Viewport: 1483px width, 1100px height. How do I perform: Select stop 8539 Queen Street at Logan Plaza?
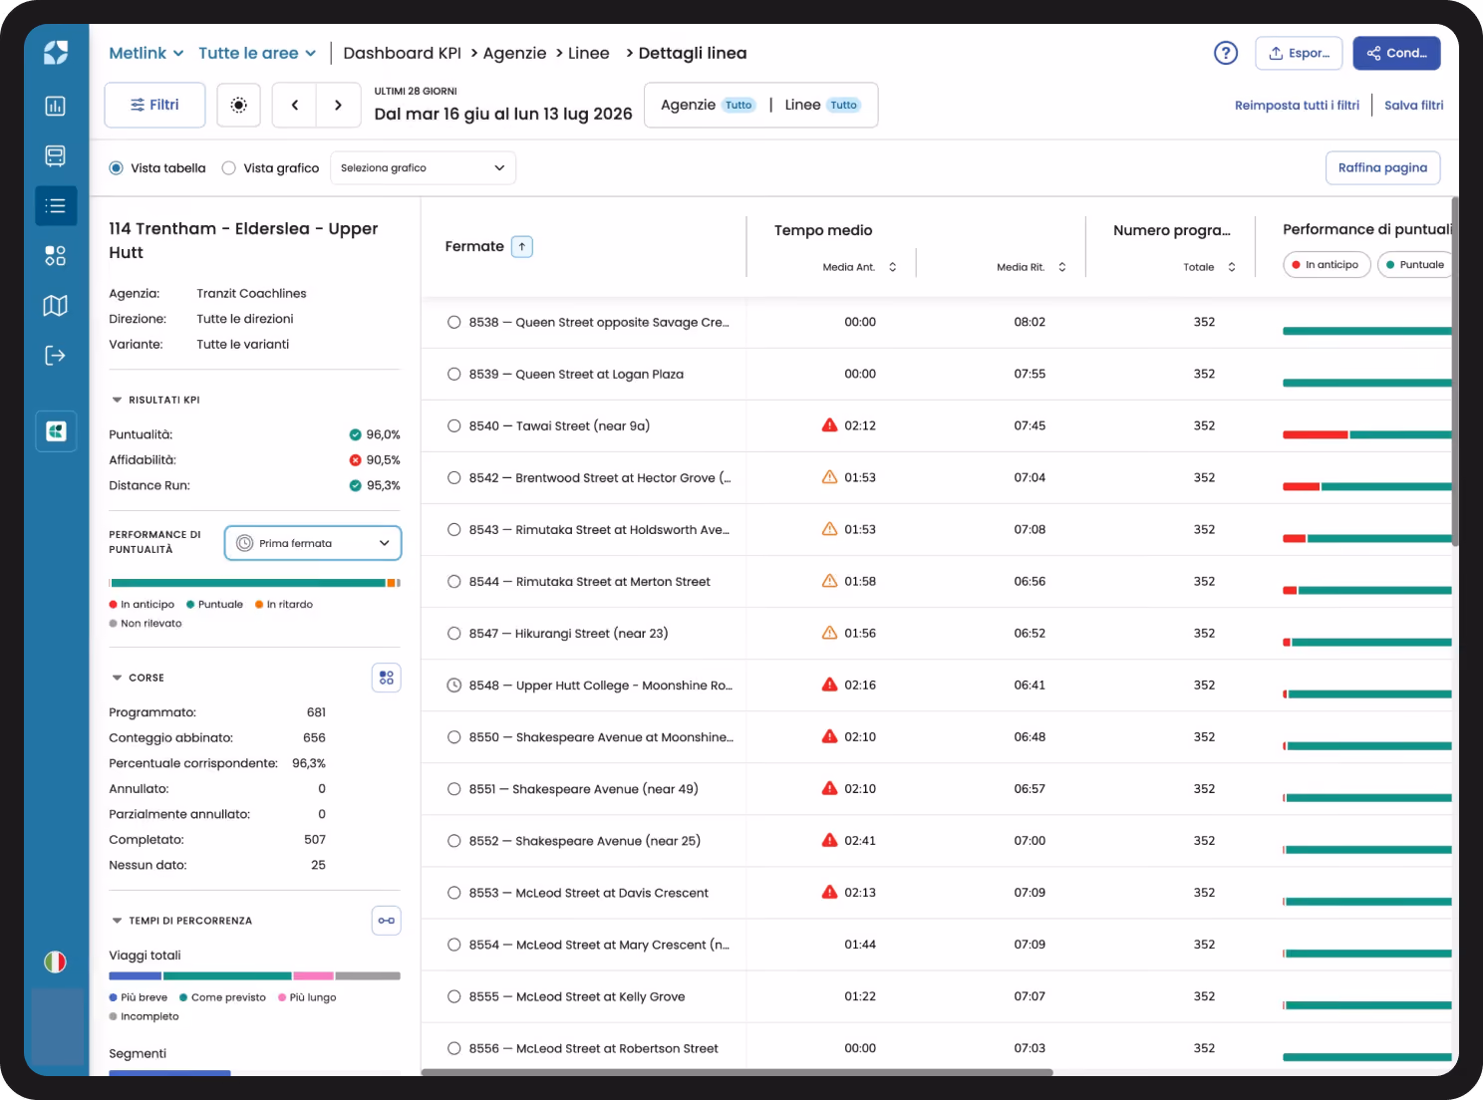pos(454,374)
